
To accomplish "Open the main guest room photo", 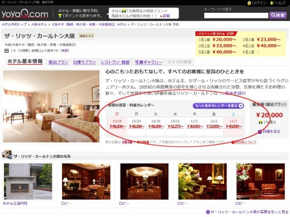I will point(51,106).
